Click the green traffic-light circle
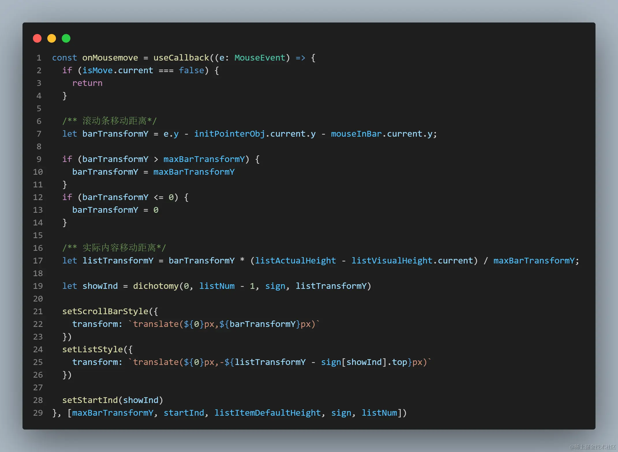The image size is (618, 452). 66,38
